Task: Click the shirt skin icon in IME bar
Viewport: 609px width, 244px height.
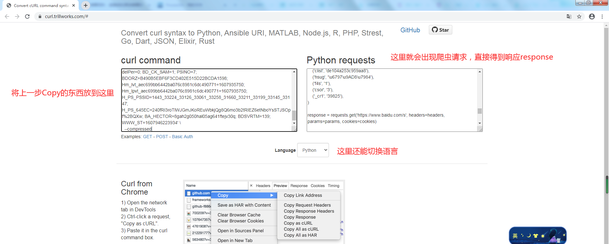Action: pos(536,236)
